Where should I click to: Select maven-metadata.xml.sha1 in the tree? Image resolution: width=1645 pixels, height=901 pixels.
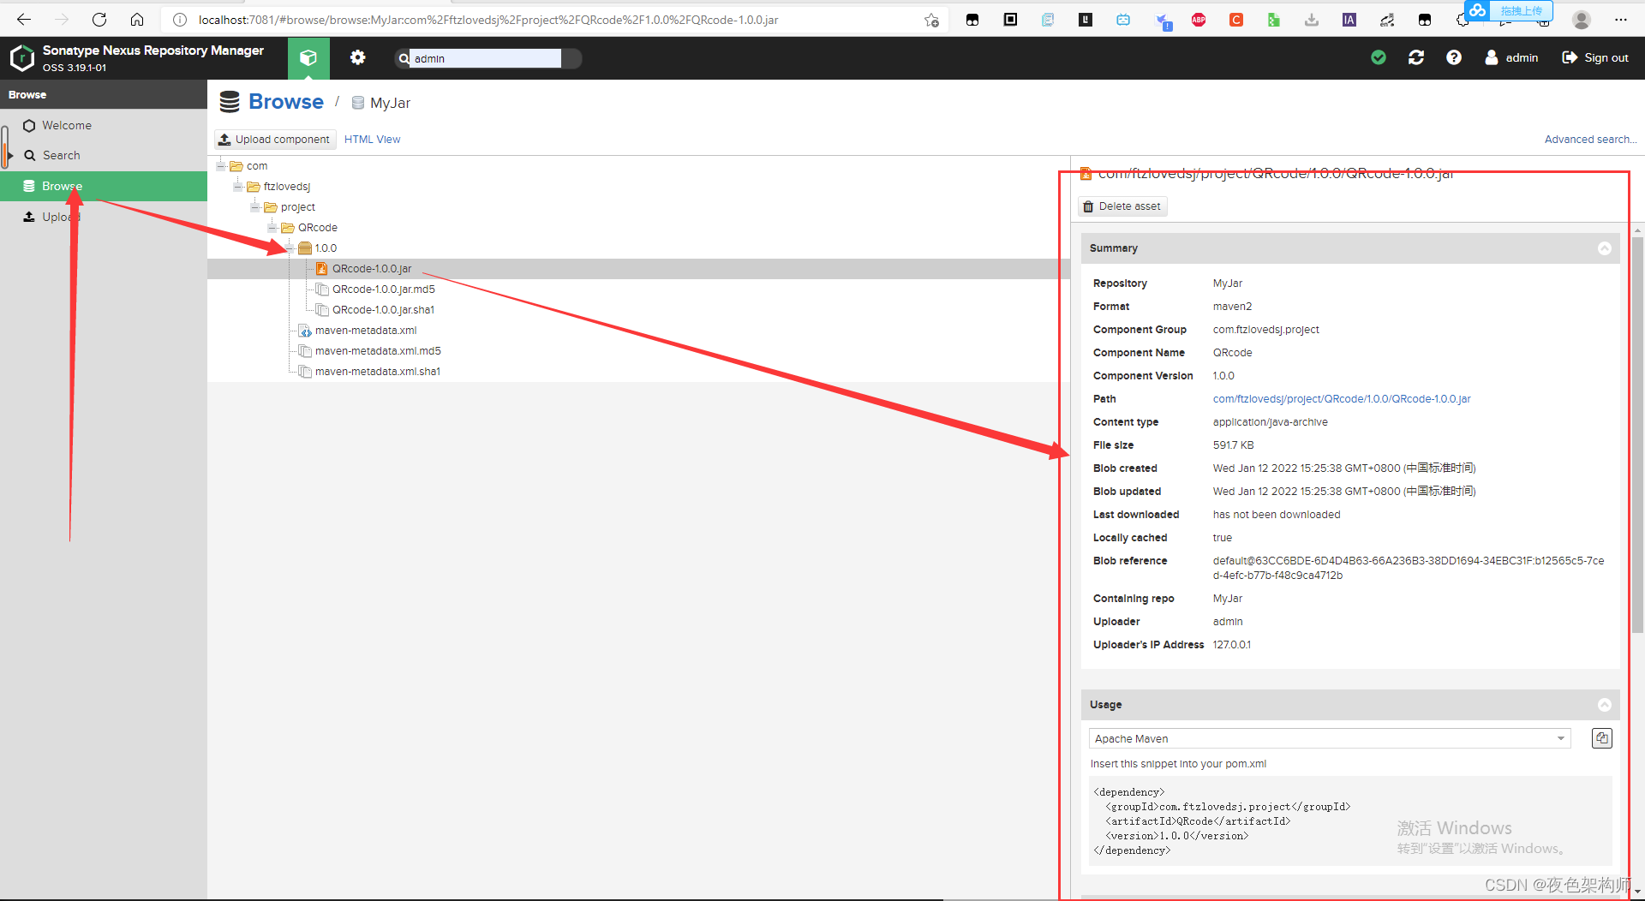click(x=378, y=371)
